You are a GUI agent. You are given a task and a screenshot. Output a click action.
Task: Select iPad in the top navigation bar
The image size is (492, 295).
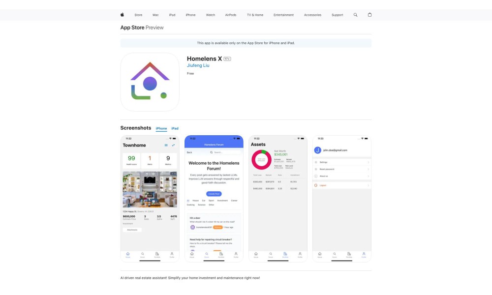[172, 15]
